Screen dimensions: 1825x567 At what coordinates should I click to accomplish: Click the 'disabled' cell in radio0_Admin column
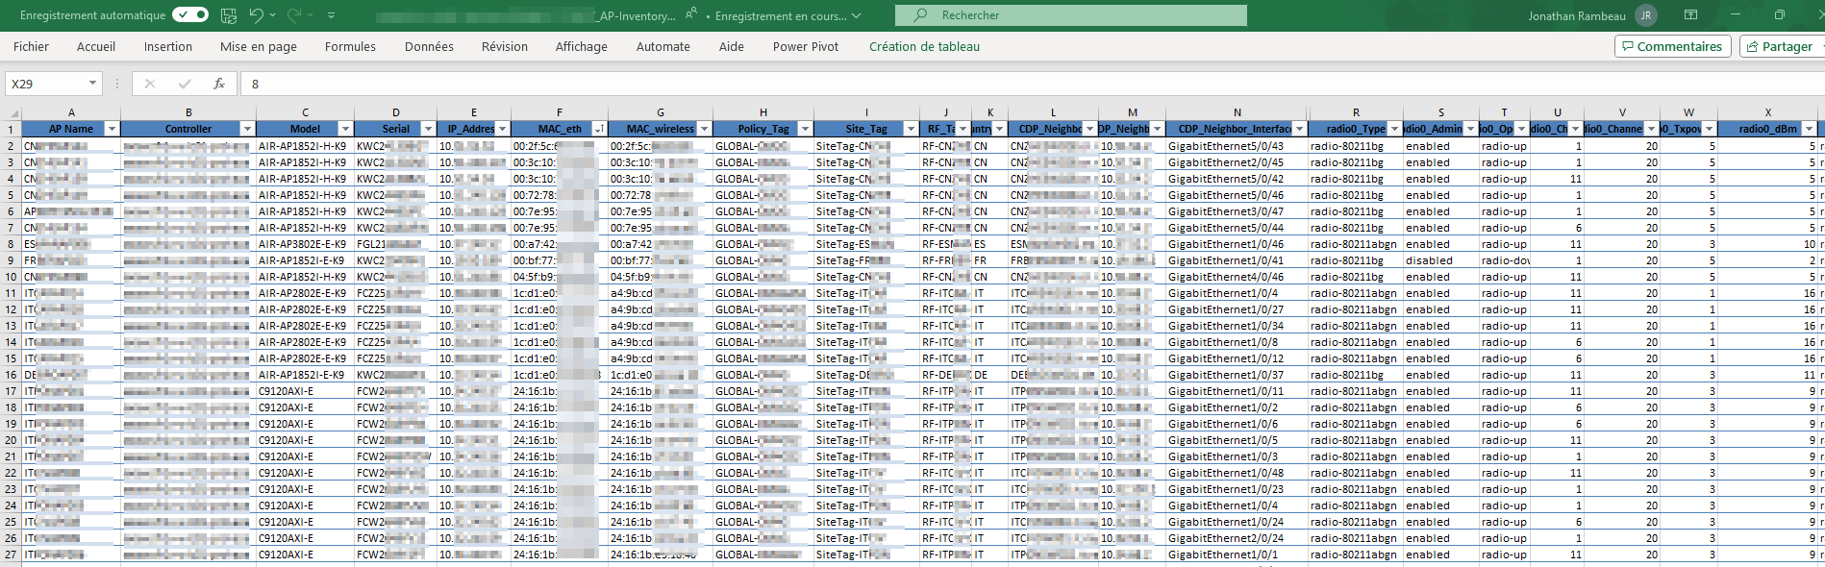point(1440,260)
